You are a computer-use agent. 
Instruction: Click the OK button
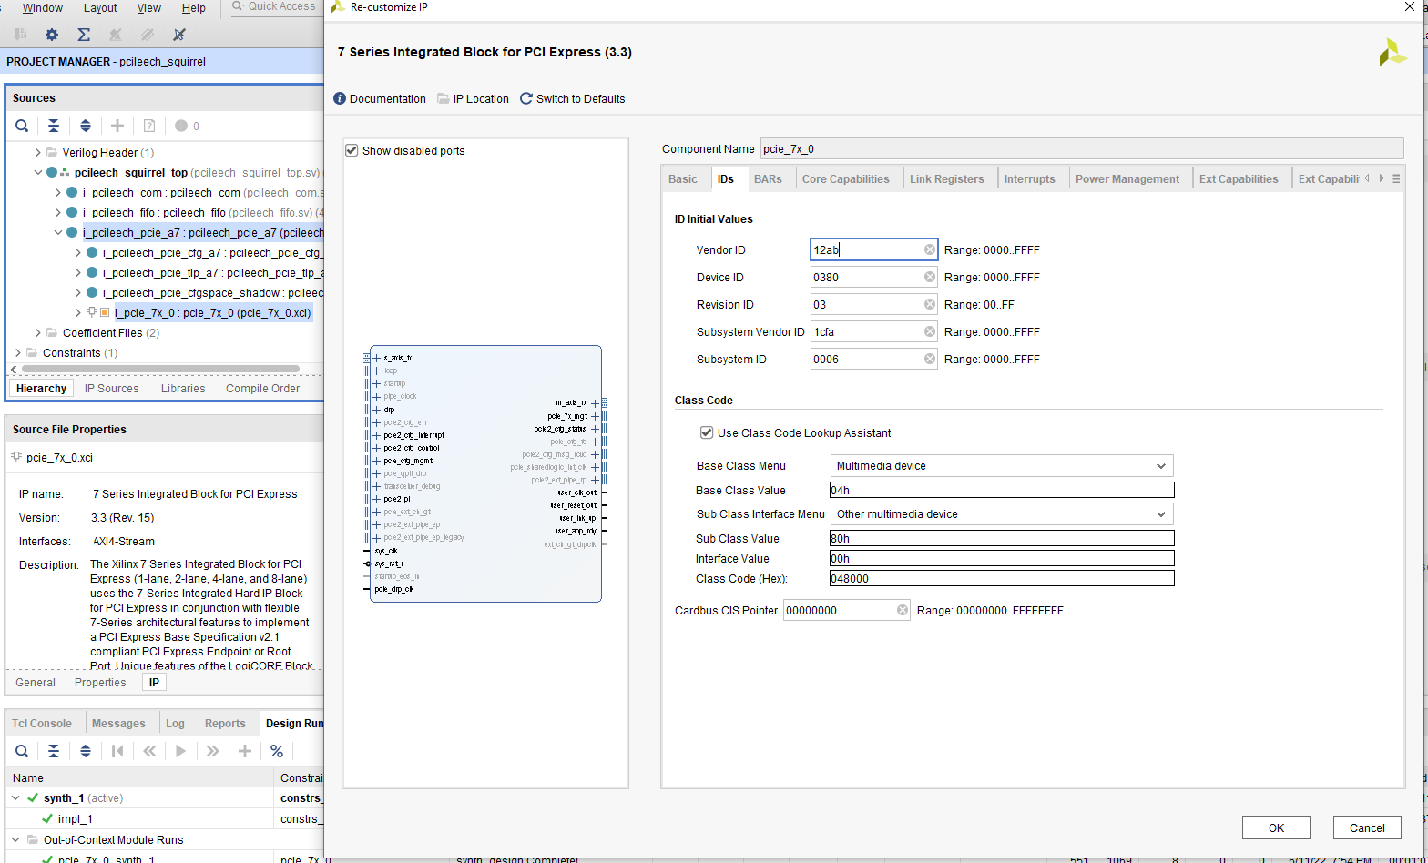tap(1276, 827)
